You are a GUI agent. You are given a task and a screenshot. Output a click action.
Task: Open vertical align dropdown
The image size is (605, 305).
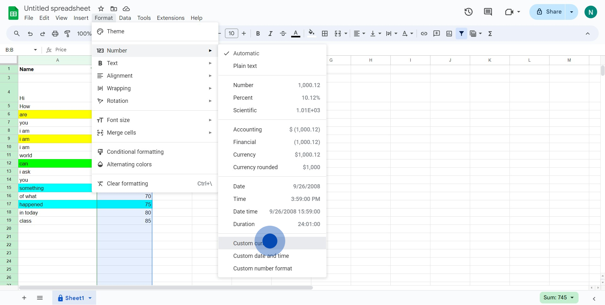tap(375, 33)
